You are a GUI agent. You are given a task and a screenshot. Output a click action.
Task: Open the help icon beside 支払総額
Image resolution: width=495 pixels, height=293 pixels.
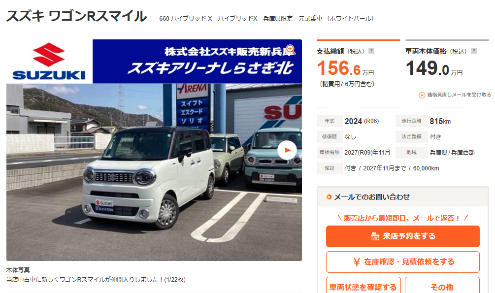point(371,51)
